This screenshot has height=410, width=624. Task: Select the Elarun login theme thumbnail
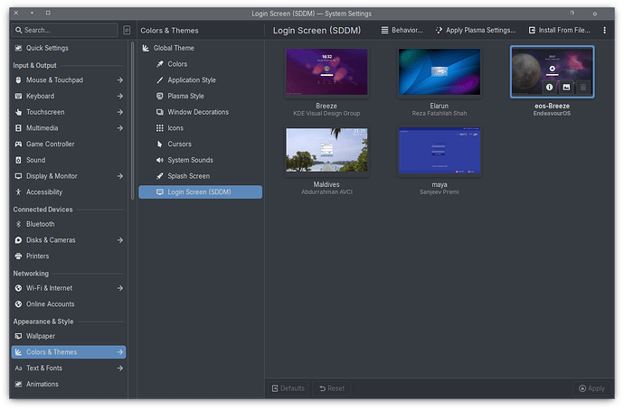[x=440, y=73]
